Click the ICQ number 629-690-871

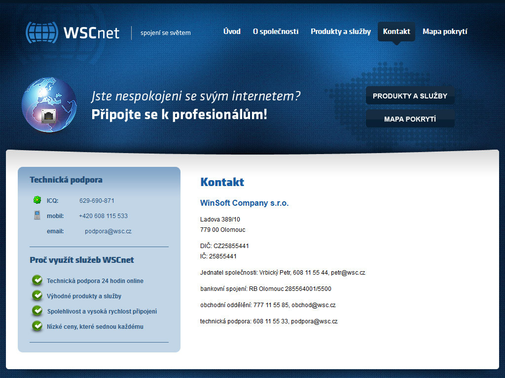click(97, 201)
